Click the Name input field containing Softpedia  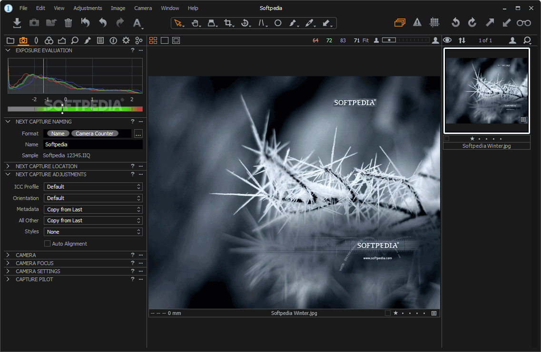point(93,145)
